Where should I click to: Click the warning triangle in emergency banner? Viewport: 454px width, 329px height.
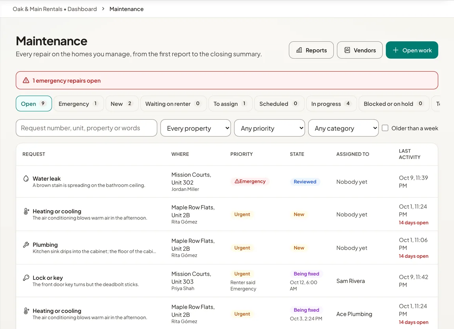pyautogui.click(x=26, y=80)
